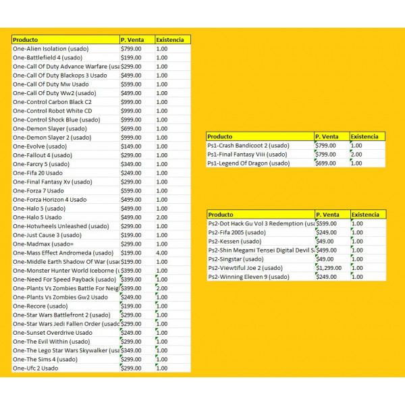Select One-Control Robot White CD cell
Image resolution: width=405 pixels, height=405 pixels.
tap(65, 111)
